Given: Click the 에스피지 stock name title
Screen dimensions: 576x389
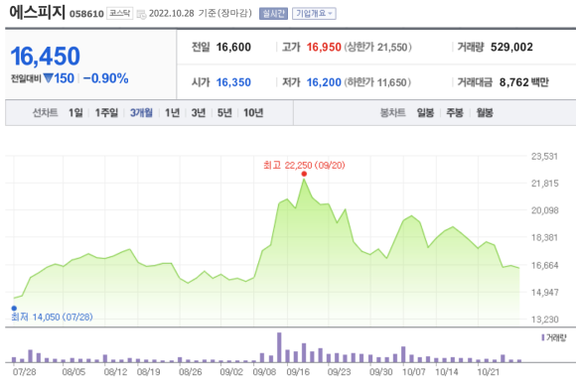Looking at the screenshot, I should pos(37,12).
